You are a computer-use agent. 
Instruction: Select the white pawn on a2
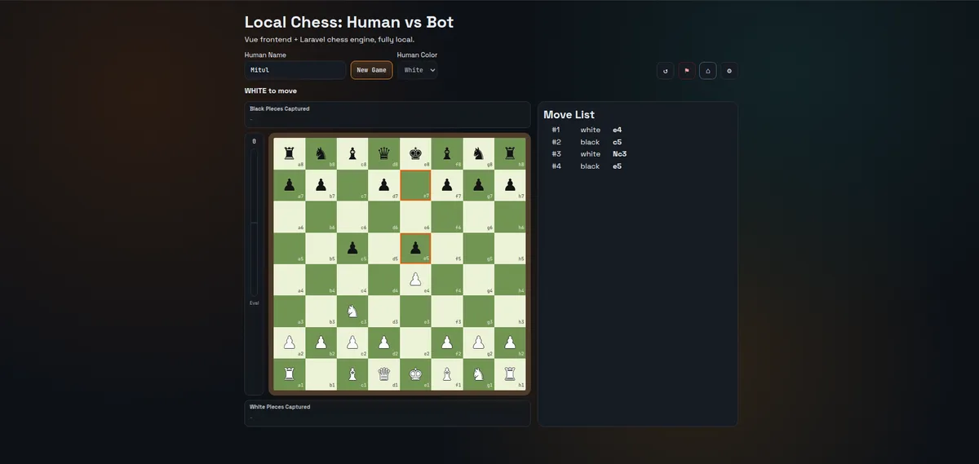click(x=289, y=342)
